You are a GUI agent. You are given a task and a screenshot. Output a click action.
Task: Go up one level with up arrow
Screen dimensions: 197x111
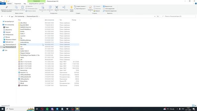tap(10, 16)
